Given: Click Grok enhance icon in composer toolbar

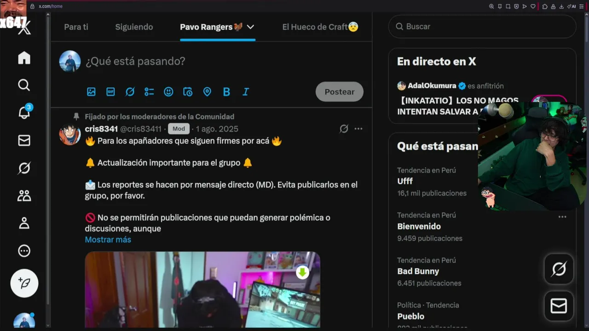Looking at the screenshot, I should (130, 92).
